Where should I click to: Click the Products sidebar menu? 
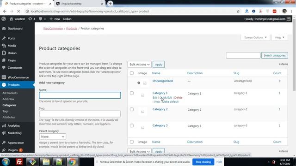13,85
